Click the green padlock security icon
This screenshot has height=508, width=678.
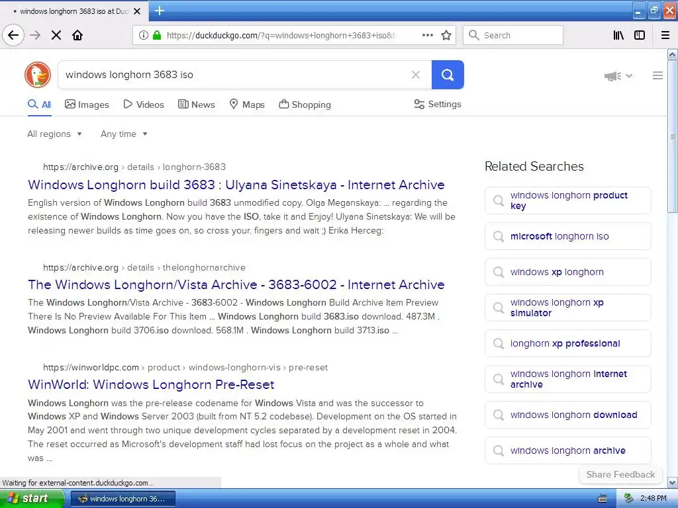(156, 35)
